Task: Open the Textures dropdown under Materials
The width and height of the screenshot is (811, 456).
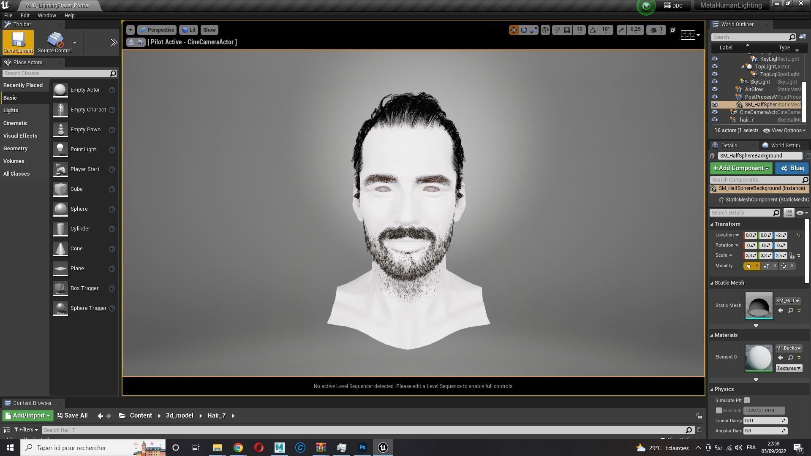Action: coord(788,368)
